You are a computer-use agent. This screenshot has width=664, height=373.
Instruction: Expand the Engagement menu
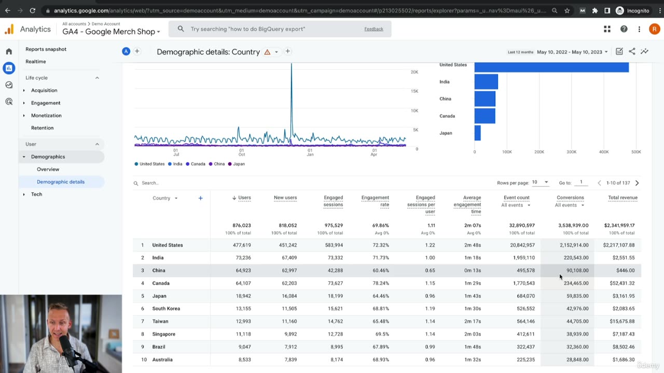coord(46,103)
